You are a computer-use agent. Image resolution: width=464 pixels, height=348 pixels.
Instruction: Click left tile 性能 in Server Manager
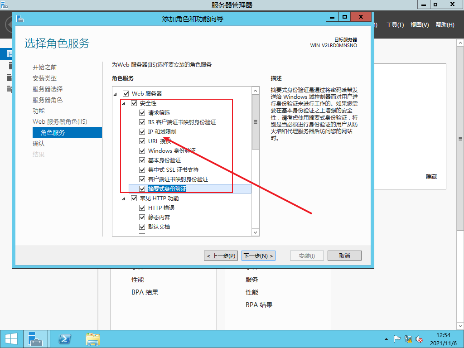[138, 280]
